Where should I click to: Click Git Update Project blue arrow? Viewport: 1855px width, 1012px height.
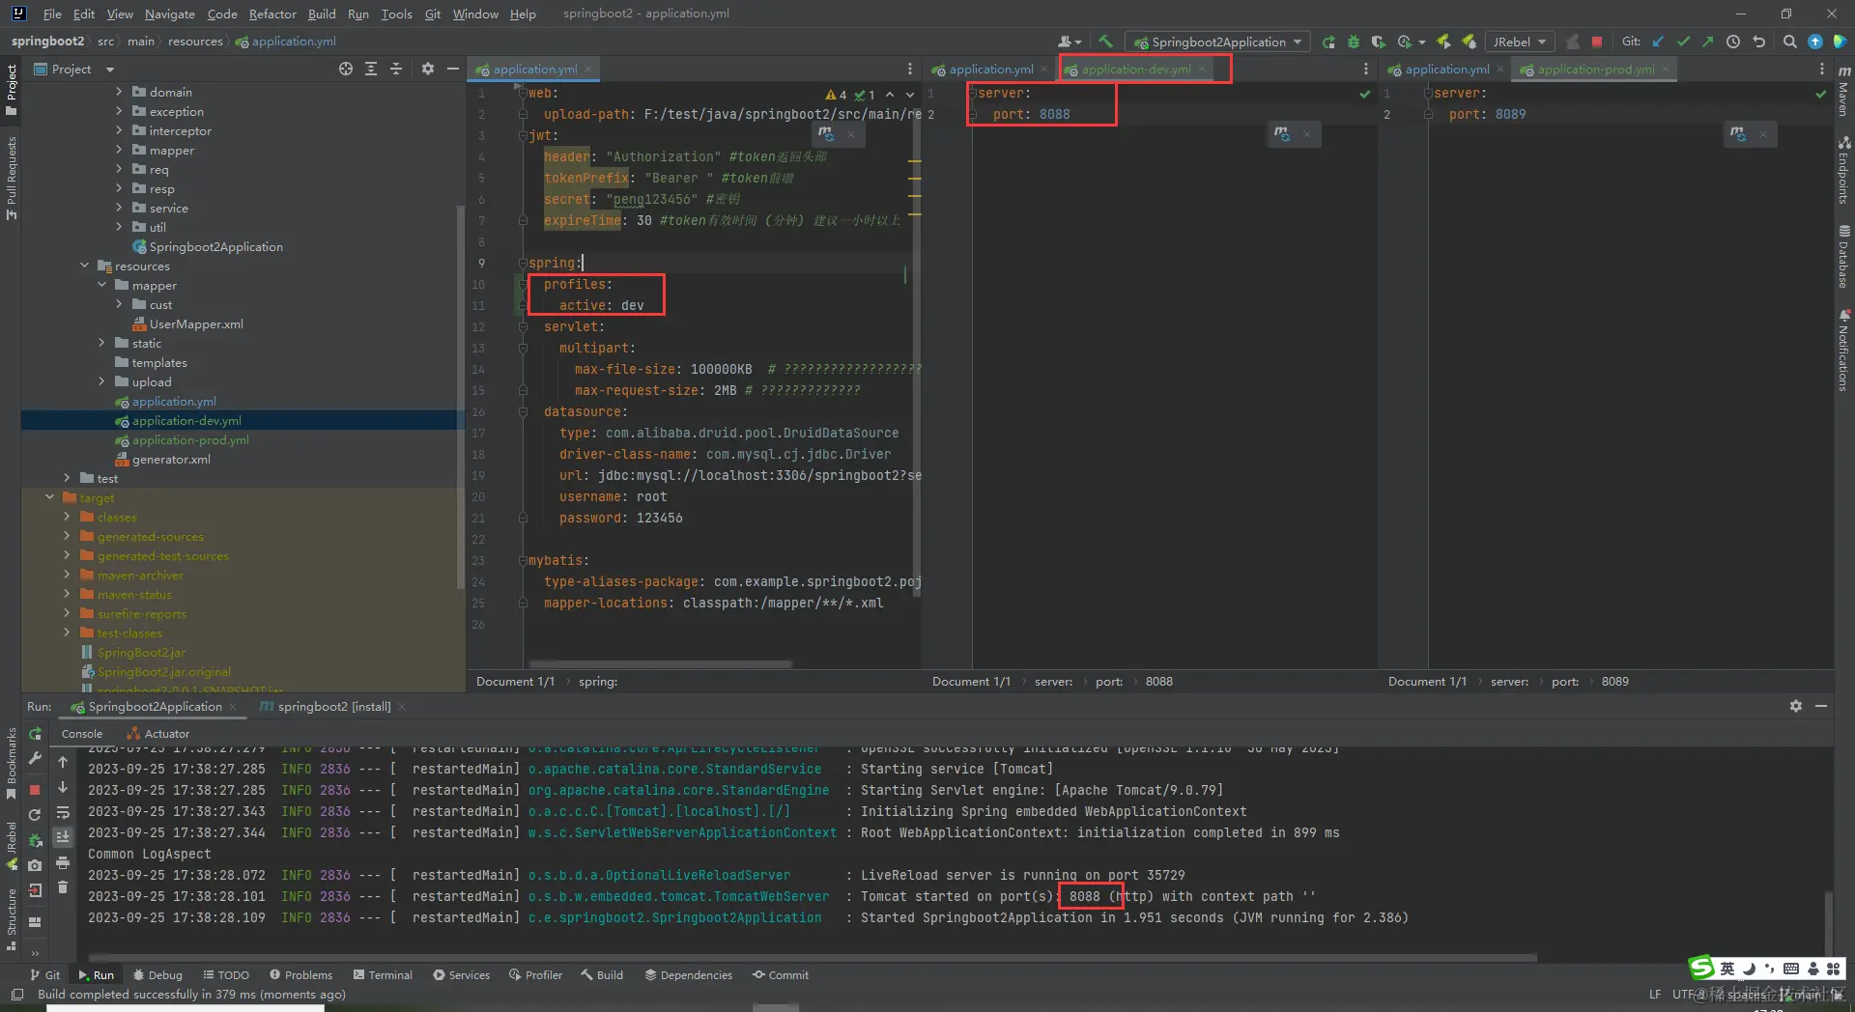click(x=1659, y=42)
